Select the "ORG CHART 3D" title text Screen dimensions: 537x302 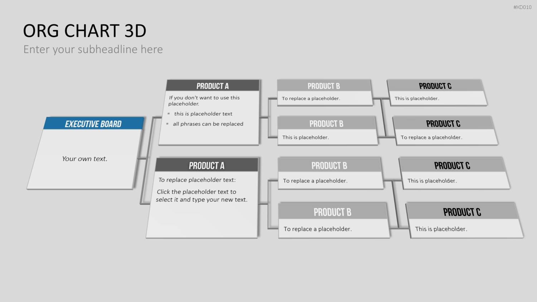point(85,31)
